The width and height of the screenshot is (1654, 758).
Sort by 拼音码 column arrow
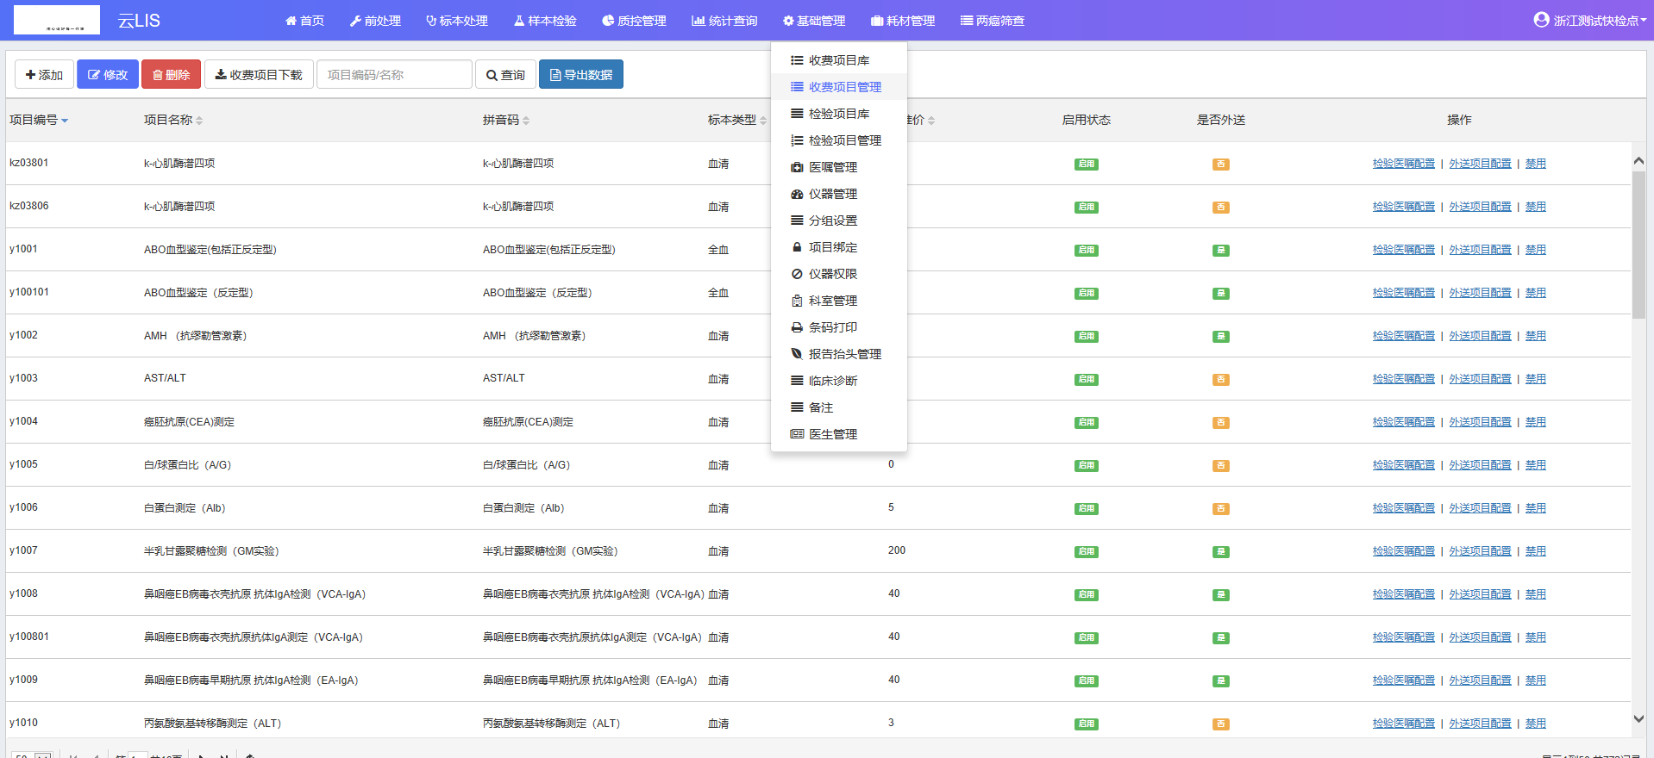(x=526, y=121)
